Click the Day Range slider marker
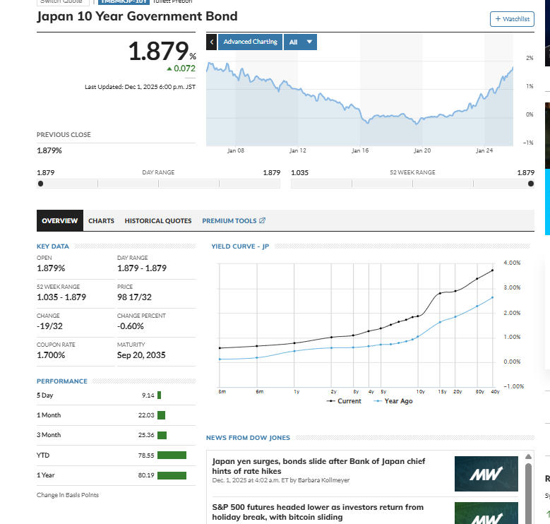Viewport: 550px width, 524px height. coord(41,184)
